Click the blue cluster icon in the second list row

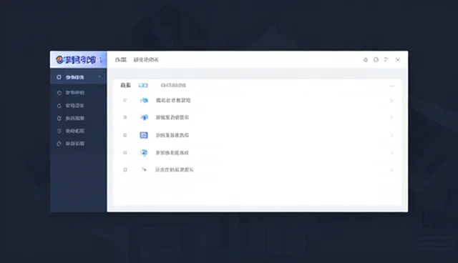click(144, 117)
